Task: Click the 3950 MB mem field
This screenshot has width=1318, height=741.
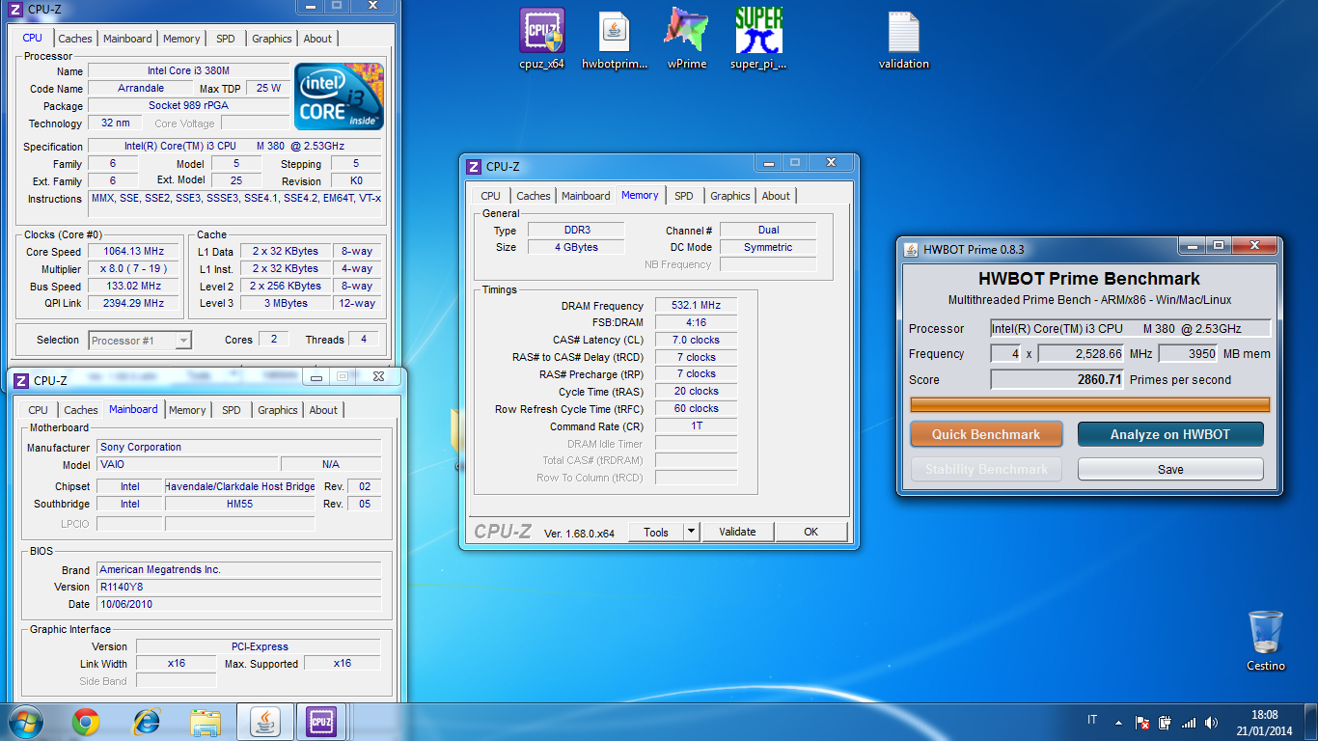Action: (x=1189, y=354)
